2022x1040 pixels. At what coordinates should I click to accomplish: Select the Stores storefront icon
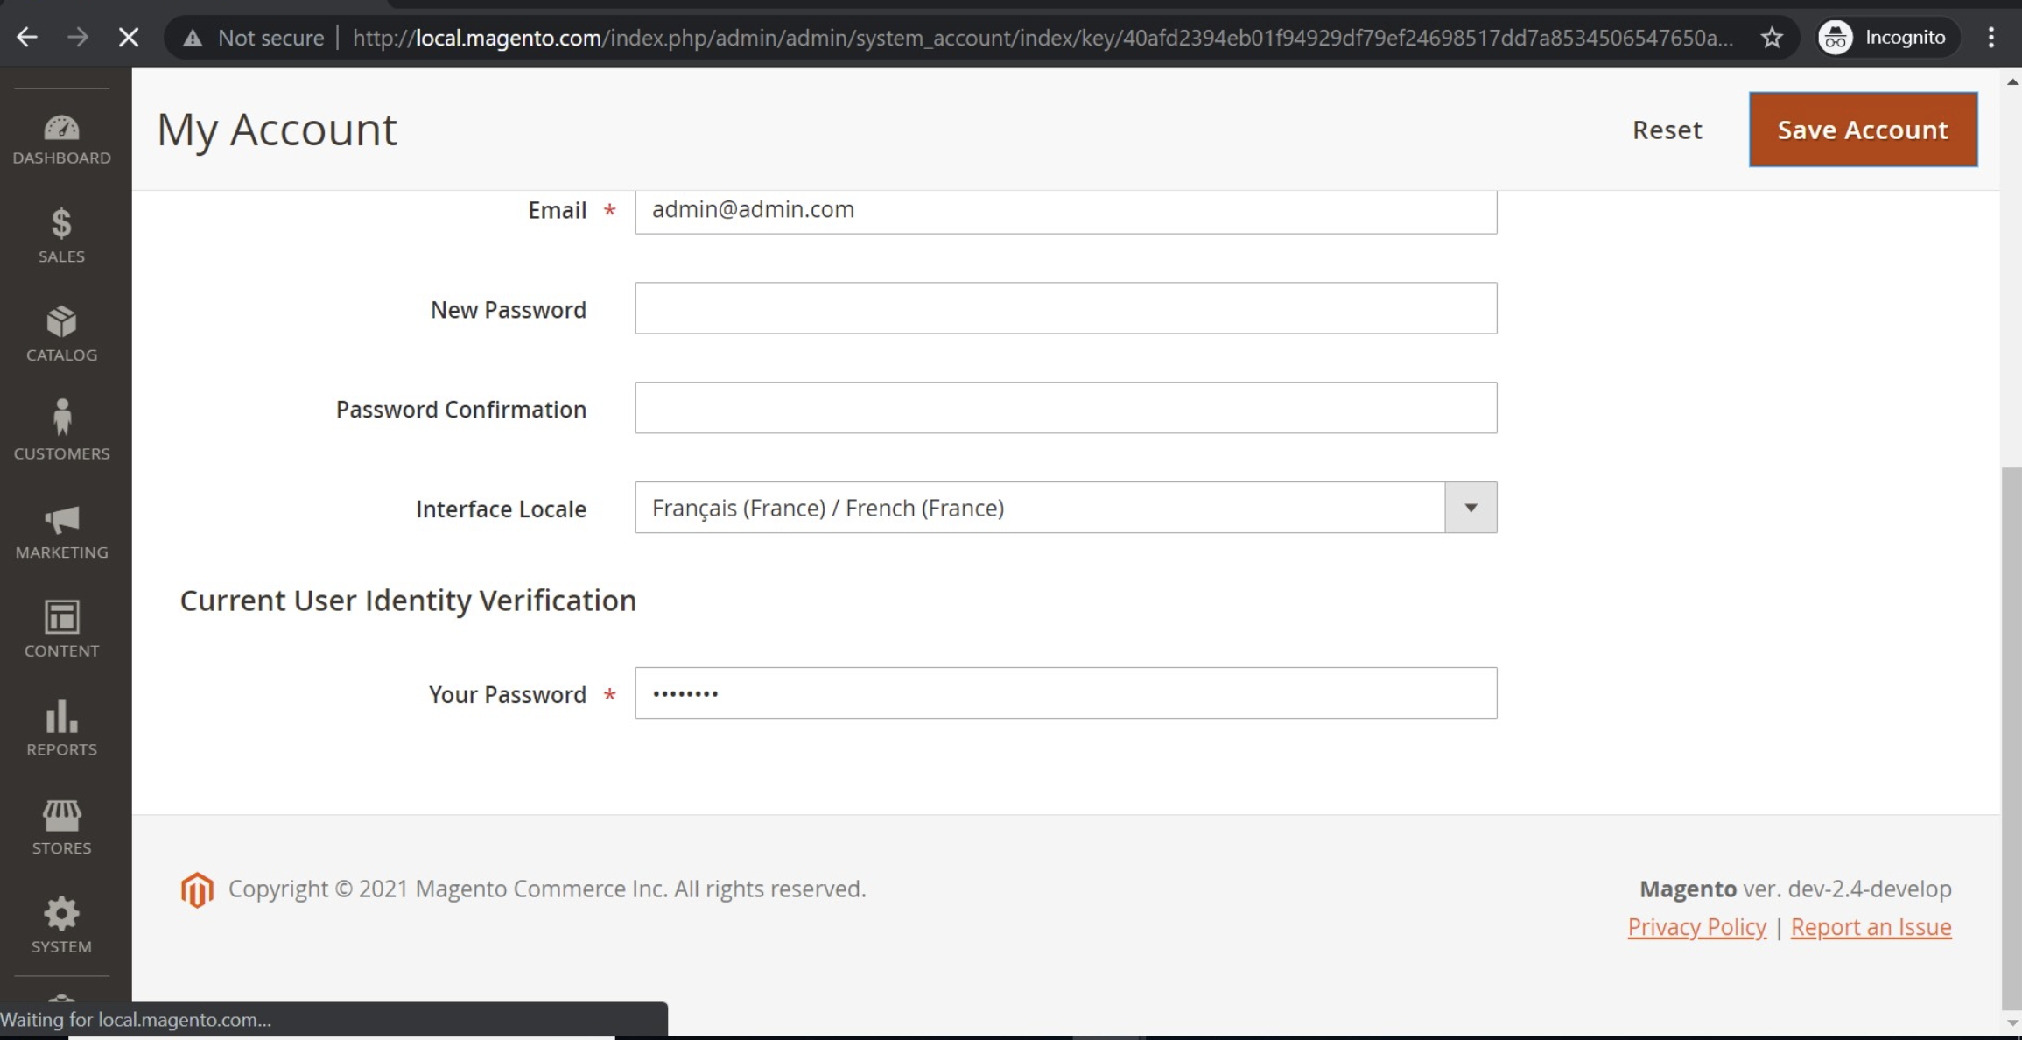61,816
